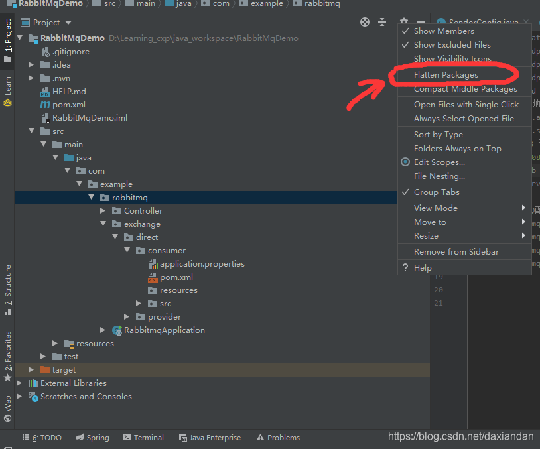
Task: Select the consumer resources folder row
Action: (222, 290)
